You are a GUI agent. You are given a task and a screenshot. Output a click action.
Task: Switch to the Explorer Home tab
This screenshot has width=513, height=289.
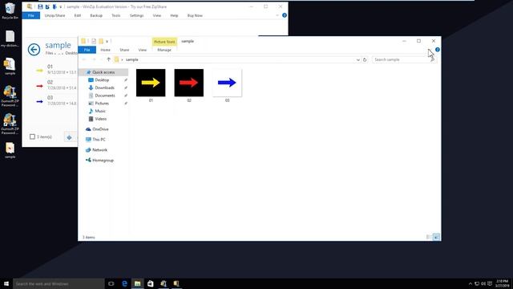pos(105,50)
